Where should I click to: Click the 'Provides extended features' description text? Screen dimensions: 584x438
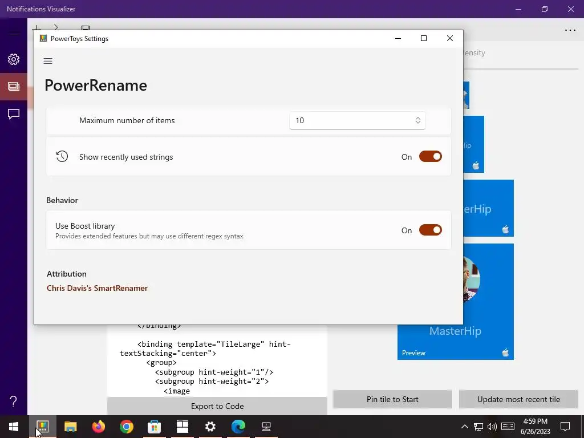click(x=149, y=236)
